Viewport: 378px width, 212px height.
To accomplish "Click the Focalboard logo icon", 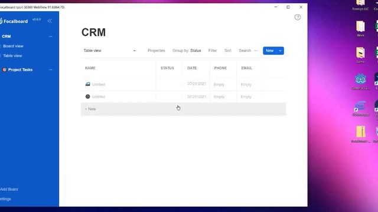I will (1, 21).
